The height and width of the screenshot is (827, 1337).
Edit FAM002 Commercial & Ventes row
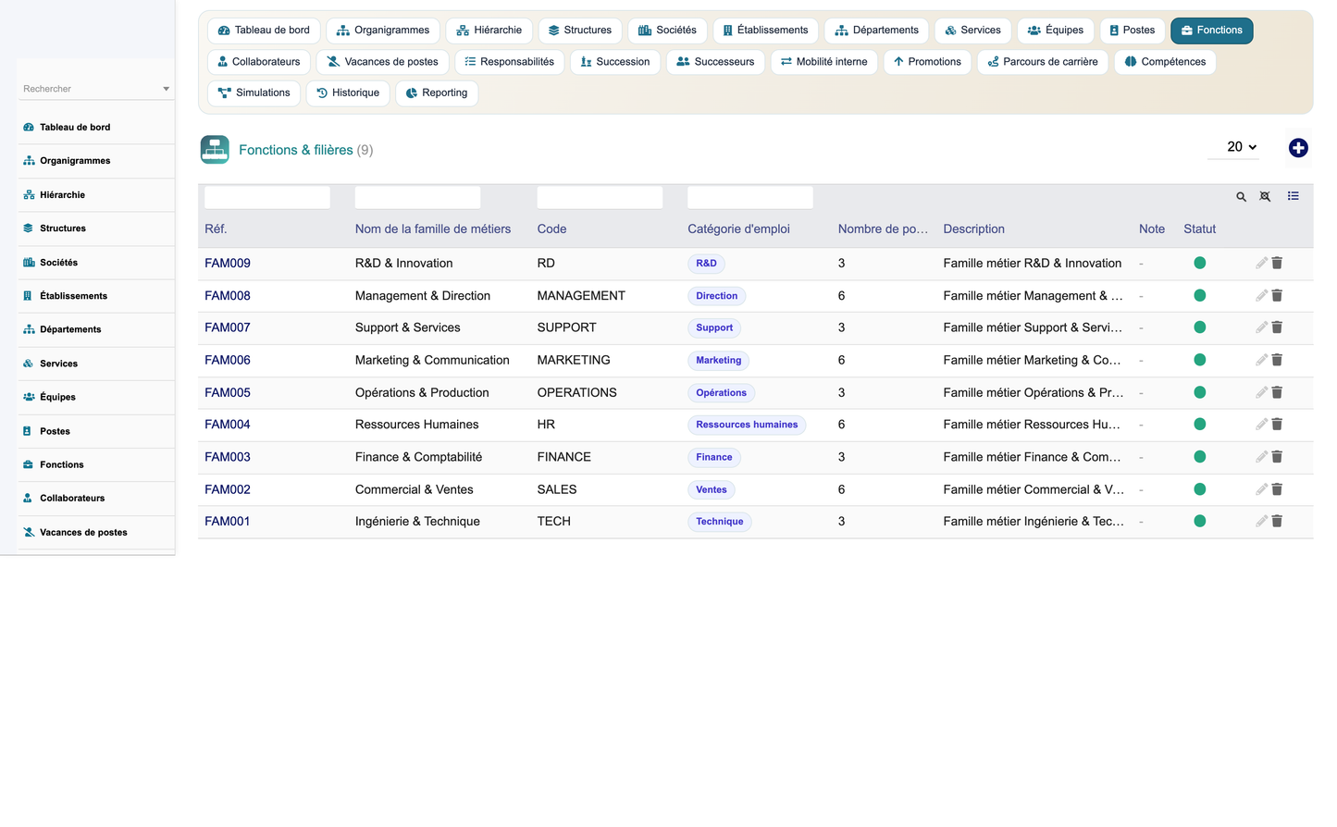click(x=1261, y=489)
